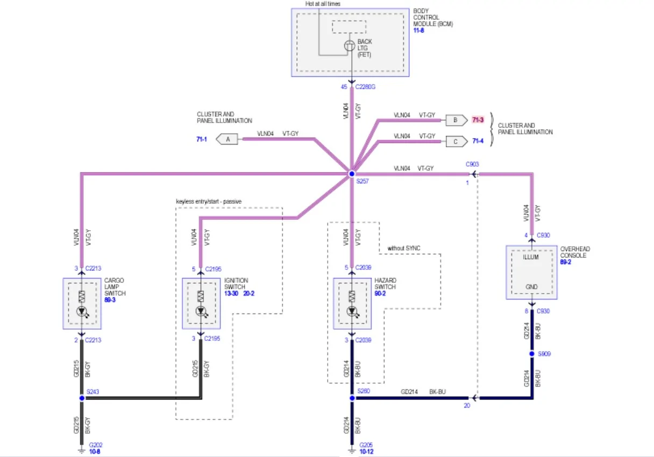The width and height of the screenshot is (654, 457).
Task: Click the ILLUM box in Overhead Console
Action: [x=531, y=257]
